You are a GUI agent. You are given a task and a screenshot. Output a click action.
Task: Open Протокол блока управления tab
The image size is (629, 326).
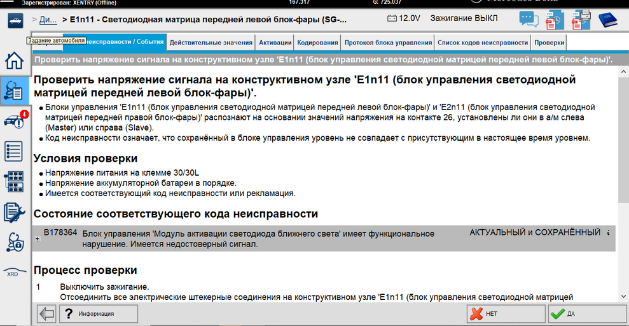point(388,43)
